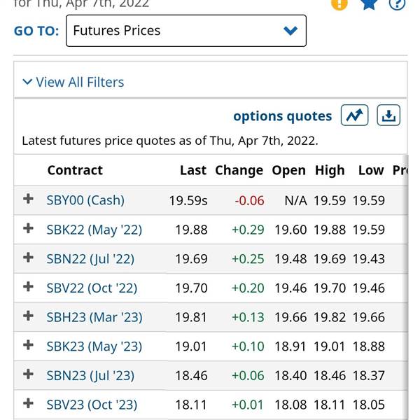The width and height of the screenshot is (420, 420).
Task: Open the options quotes link
Action: pos(282,116)
